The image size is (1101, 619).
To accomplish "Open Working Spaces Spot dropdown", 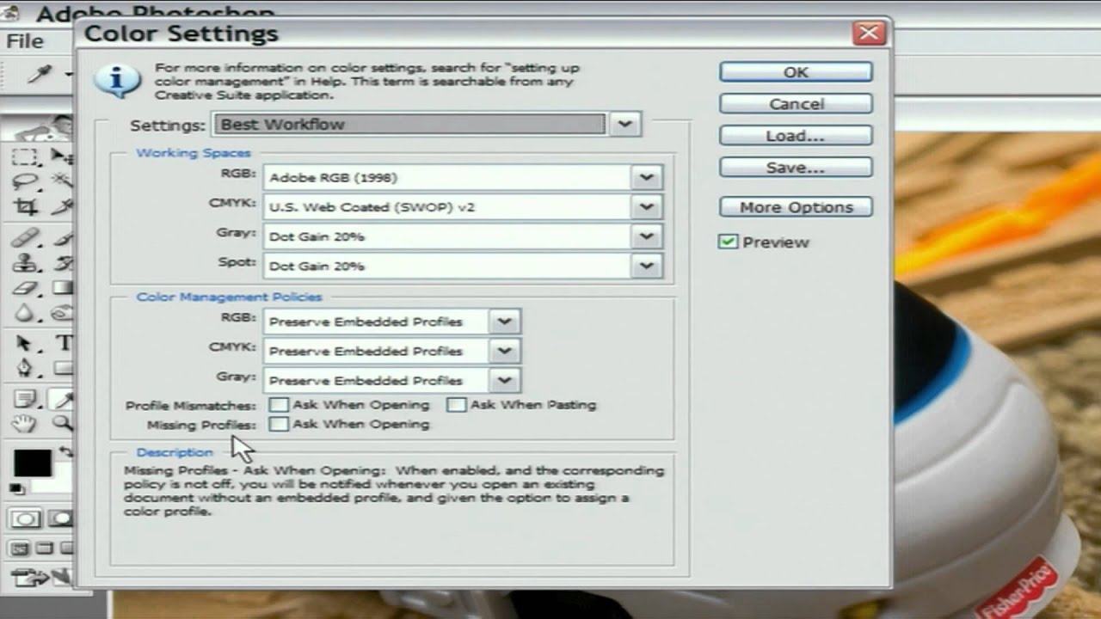I will point(646,266).
